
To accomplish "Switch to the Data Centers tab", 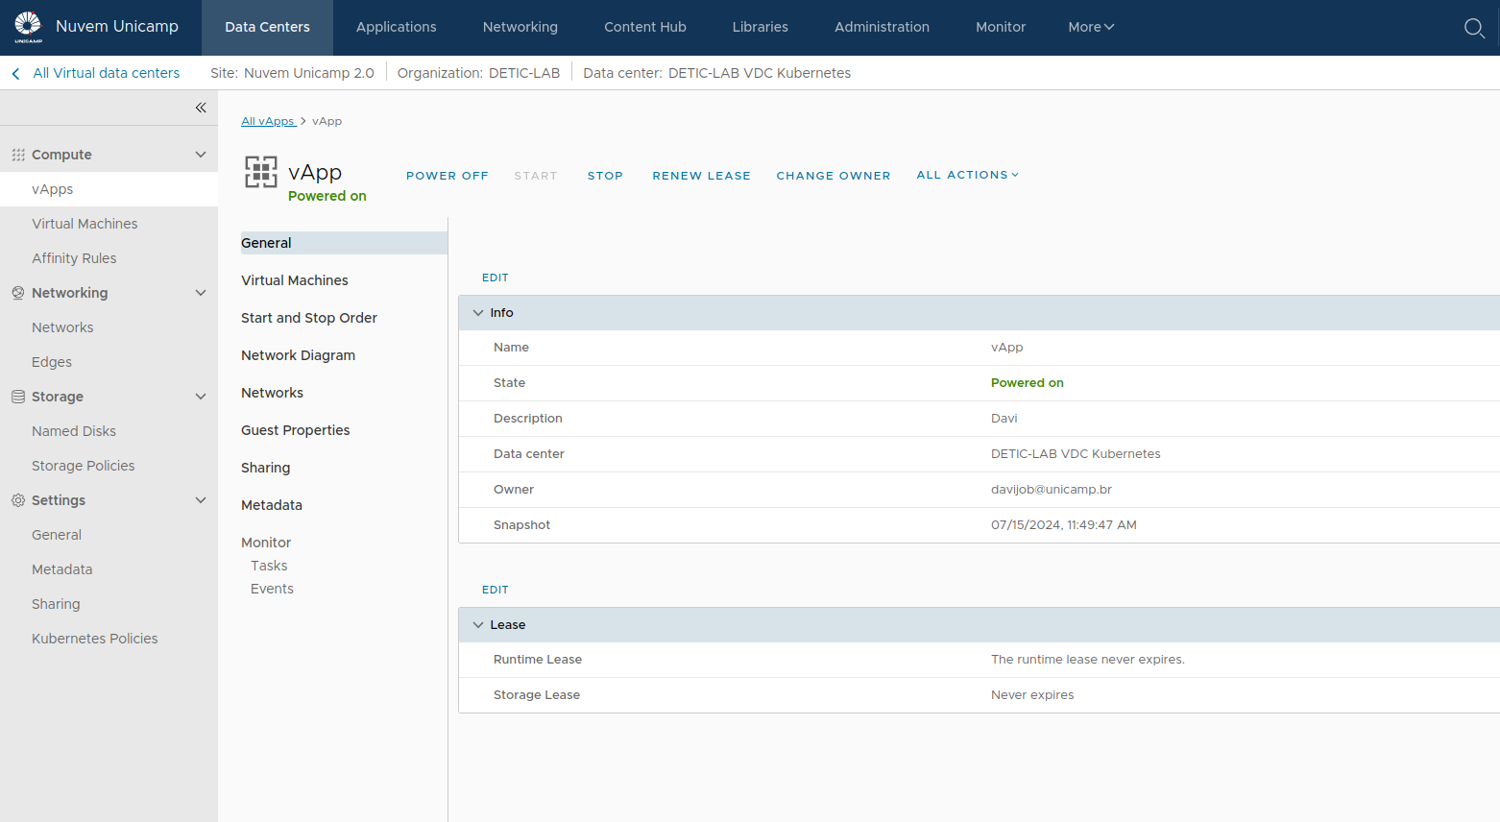I will [267, 28].
